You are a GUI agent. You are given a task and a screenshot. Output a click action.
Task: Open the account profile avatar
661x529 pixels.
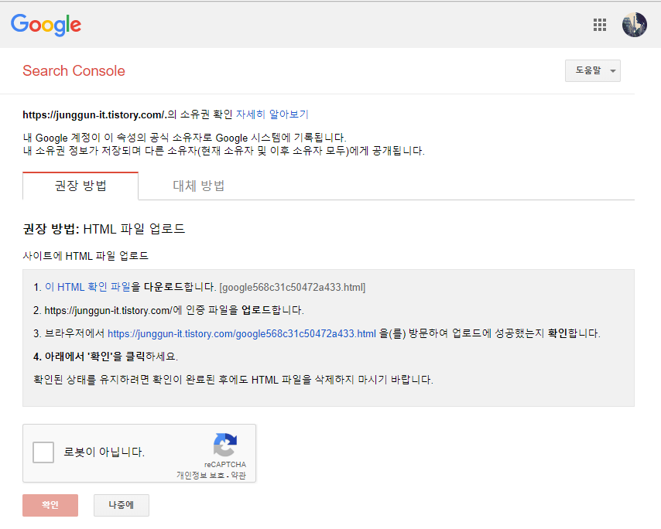point(635,25)
